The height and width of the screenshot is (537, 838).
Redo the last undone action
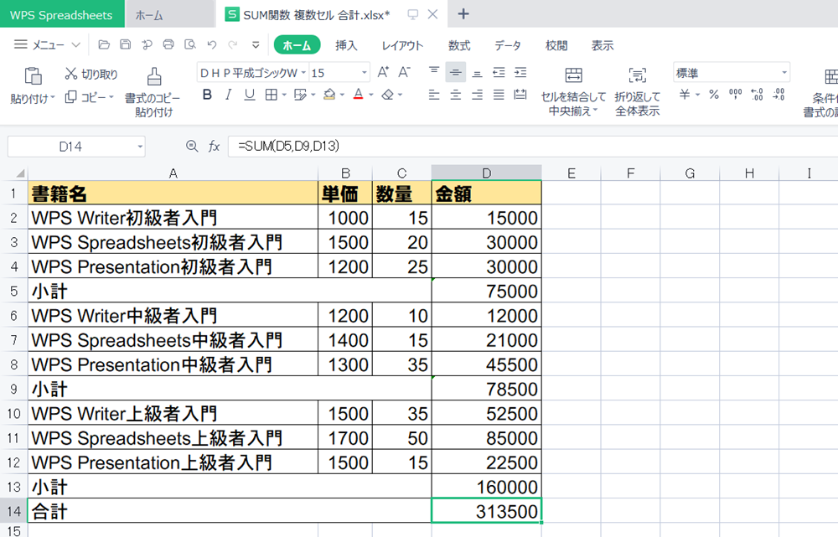coord(232,45)
